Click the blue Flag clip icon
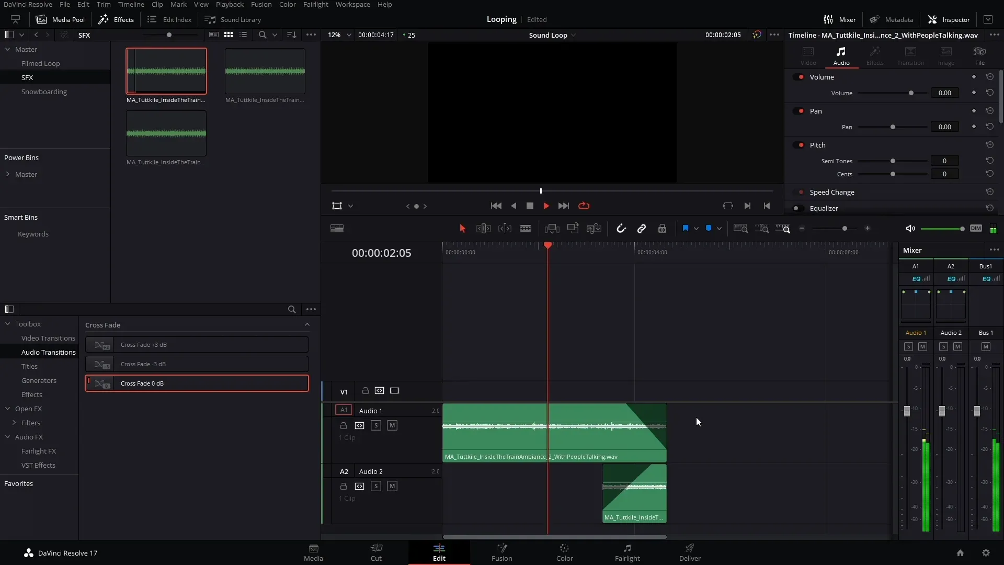 click(x=686, y=228)
